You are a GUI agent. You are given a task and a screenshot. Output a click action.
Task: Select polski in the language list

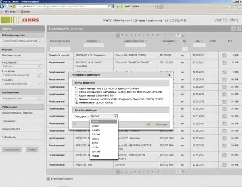(x=104, y=143)
